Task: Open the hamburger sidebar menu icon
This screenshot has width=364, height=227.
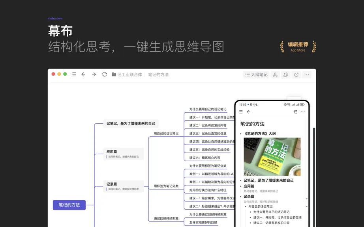Action: pyautogui.click(x=74, y=74)
